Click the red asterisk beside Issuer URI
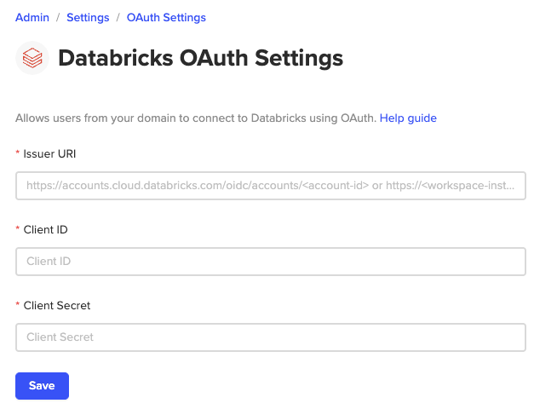The height and width of the screenshot is (409, 534). (x=18, y=154)
